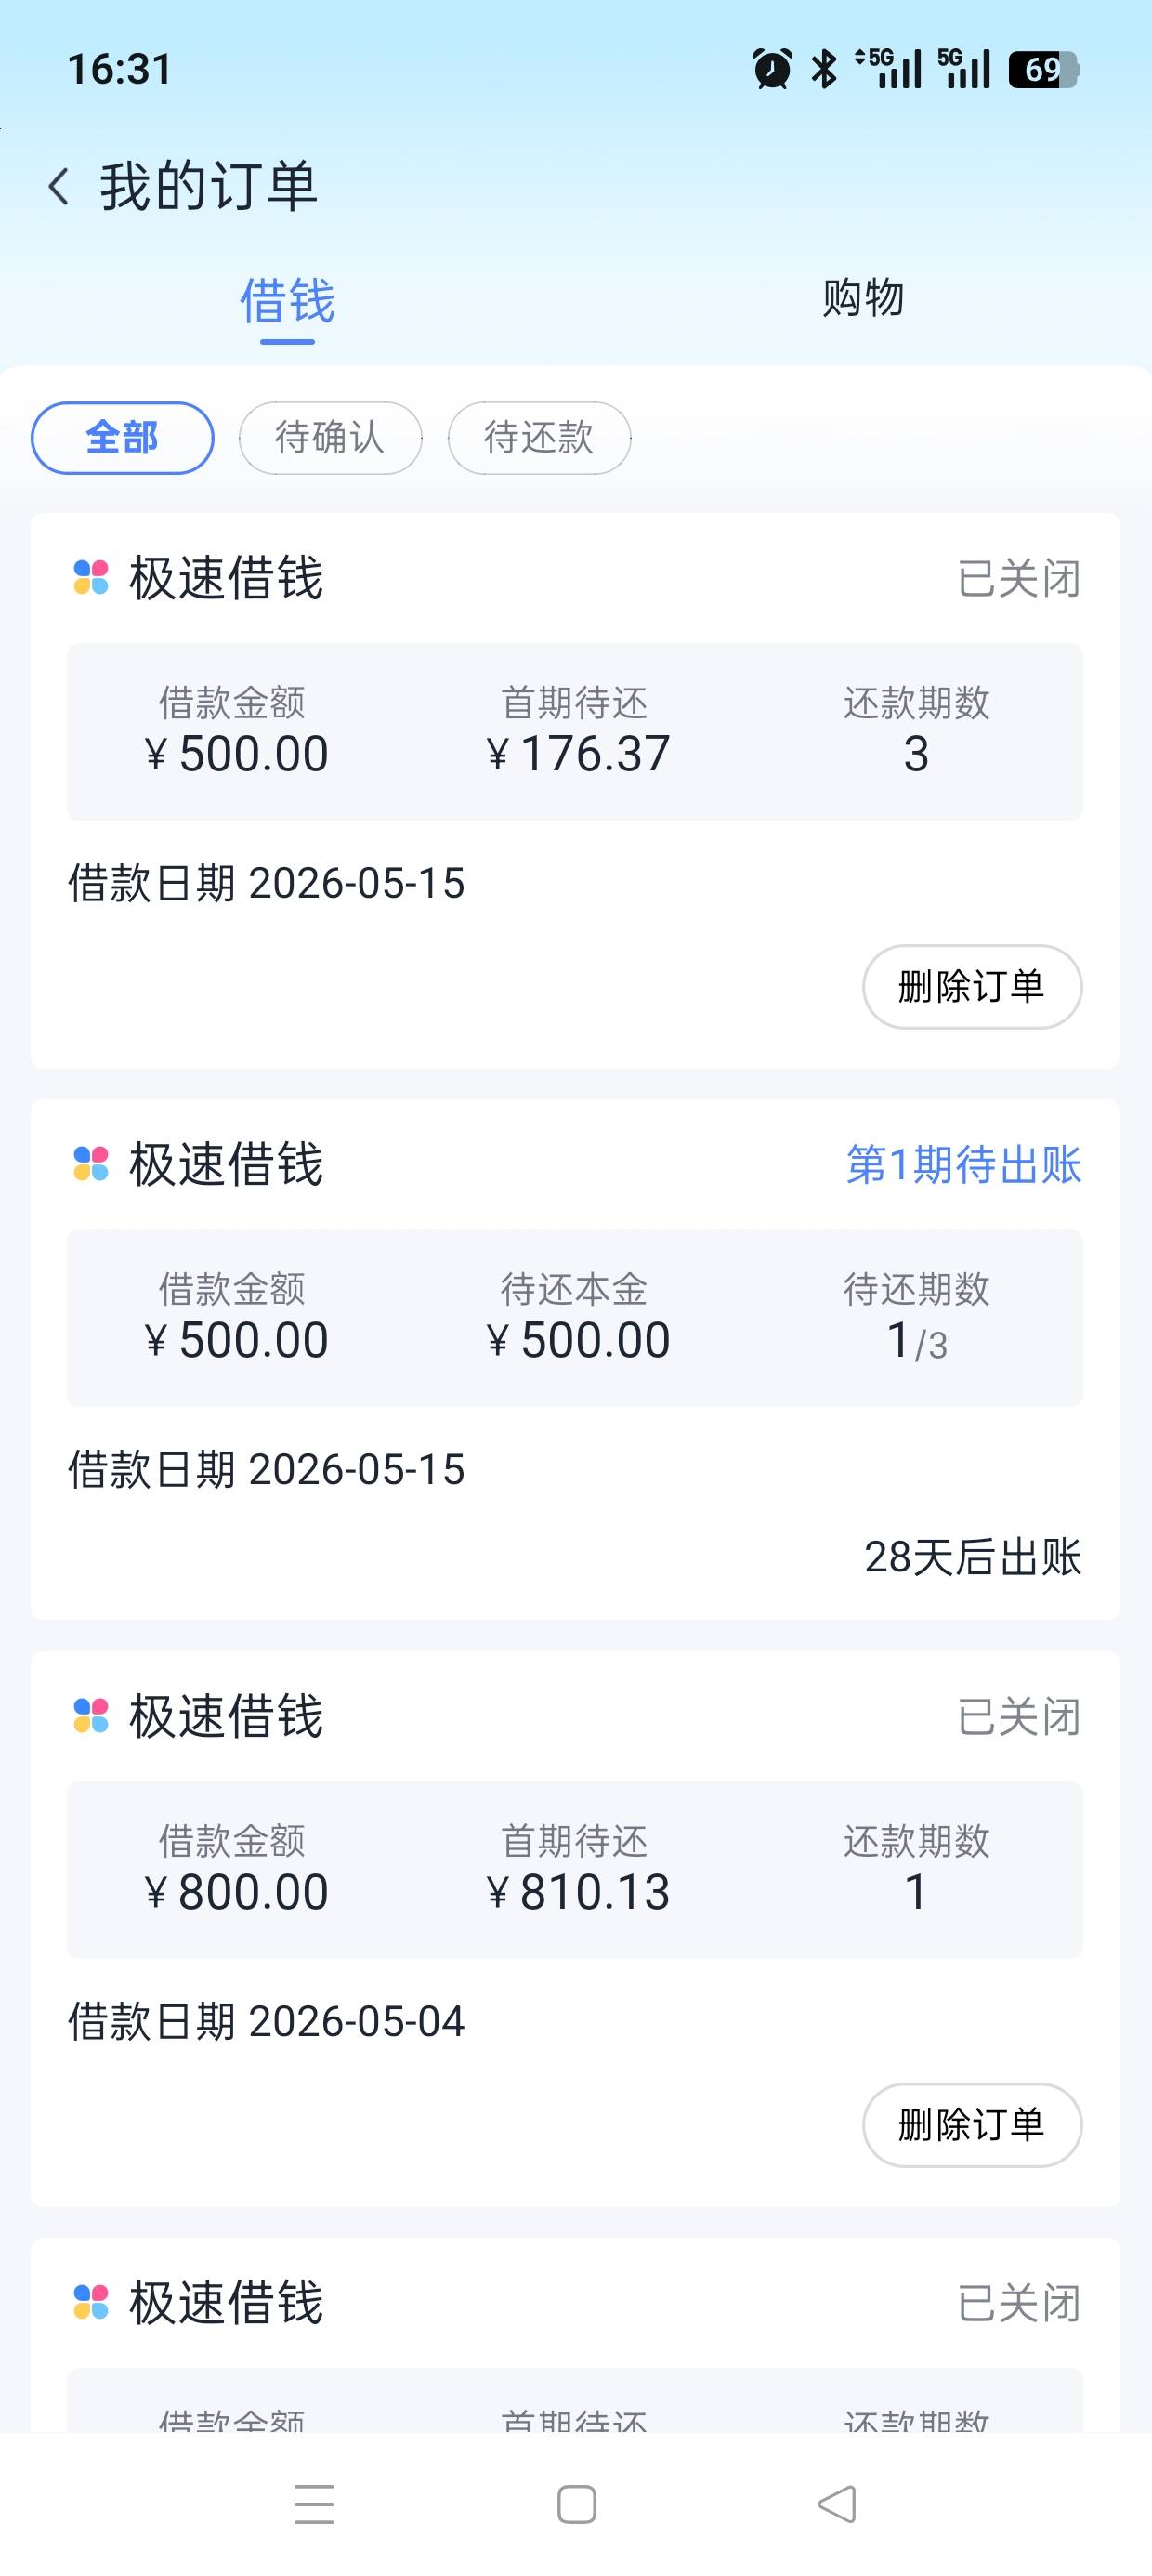The width and height of the screenshot is (1152, 2576).
Task: Select the 全部 filter chip
Action: click(122, 438)
